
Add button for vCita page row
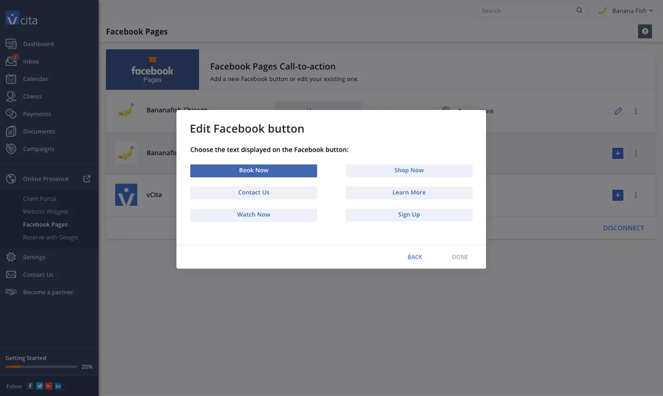(x=618, y=195)
